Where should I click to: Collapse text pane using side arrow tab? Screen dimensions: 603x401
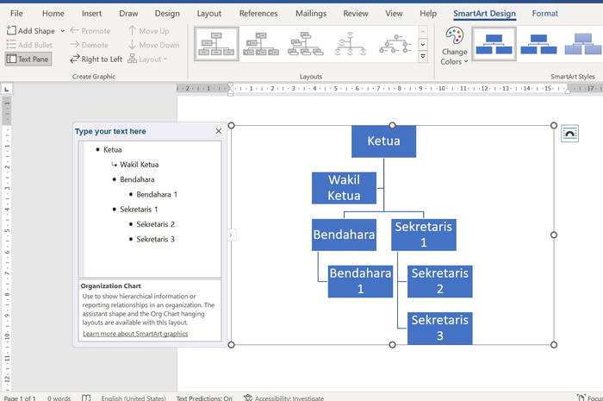click(x=231, y=235)
